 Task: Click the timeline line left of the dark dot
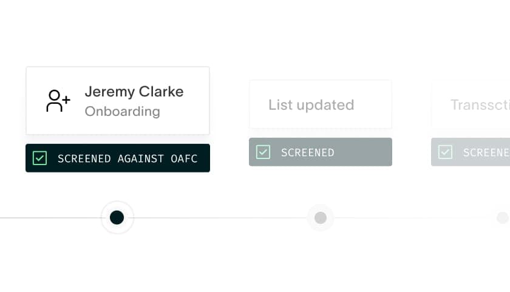50,217
